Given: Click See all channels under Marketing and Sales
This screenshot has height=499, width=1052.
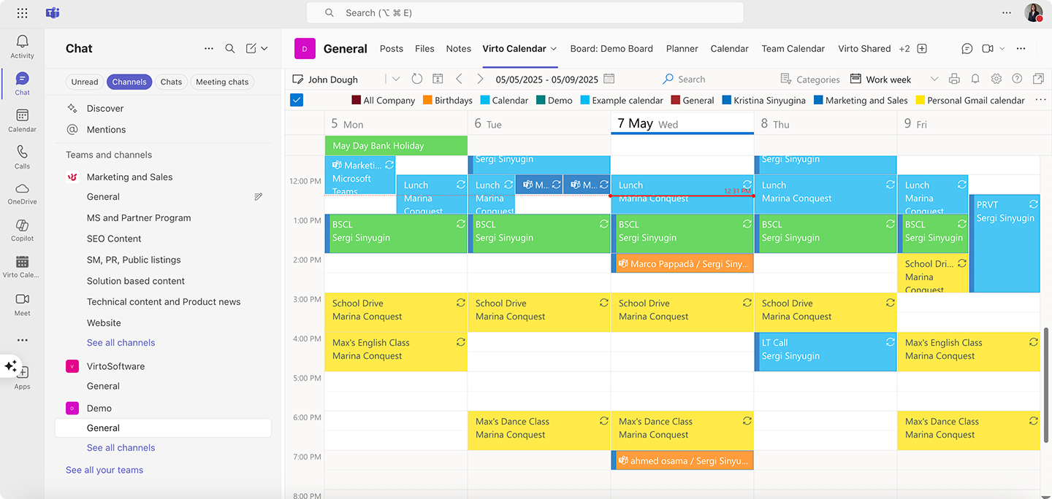Looking at the screenshot, I should [121, 342].
